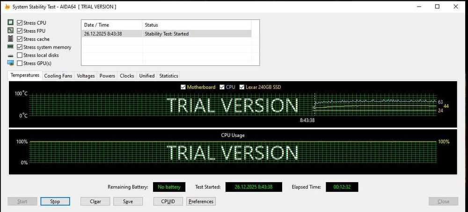Image resolution: width=468 pixels, height=212 pixels.
Task: Enable the Stress GPU(s) checkbox
Action: (x=20, y=63)
